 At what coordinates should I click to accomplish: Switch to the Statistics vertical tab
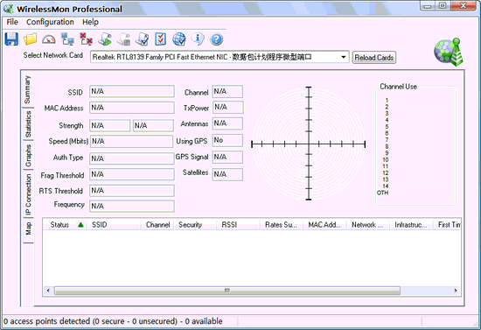[x=28, y=124]
